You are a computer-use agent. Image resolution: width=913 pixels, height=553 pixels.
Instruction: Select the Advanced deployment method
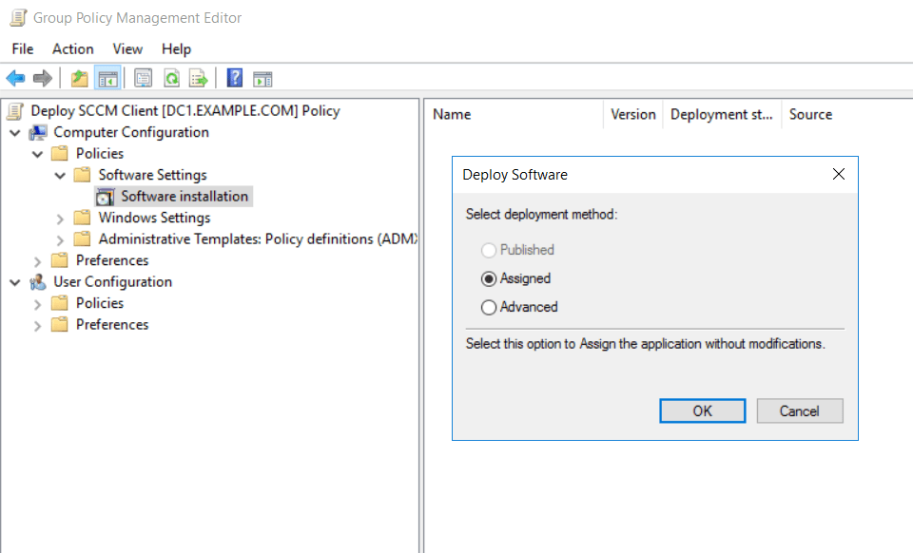[489, 307]
